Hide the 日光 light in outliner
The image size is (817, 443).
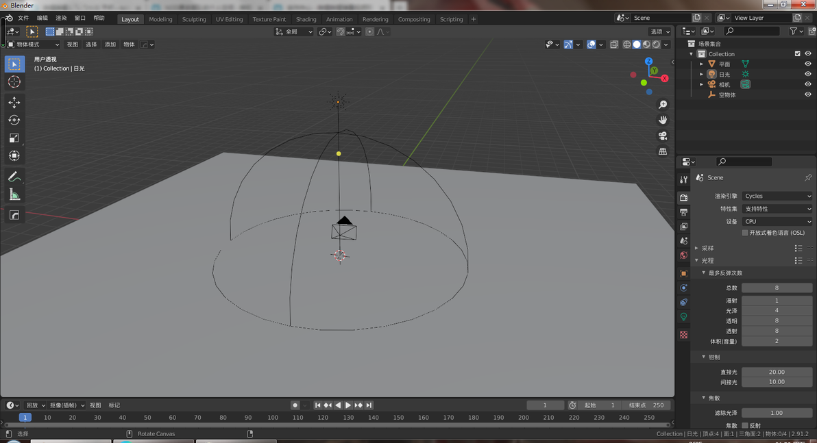pos(807,74)
